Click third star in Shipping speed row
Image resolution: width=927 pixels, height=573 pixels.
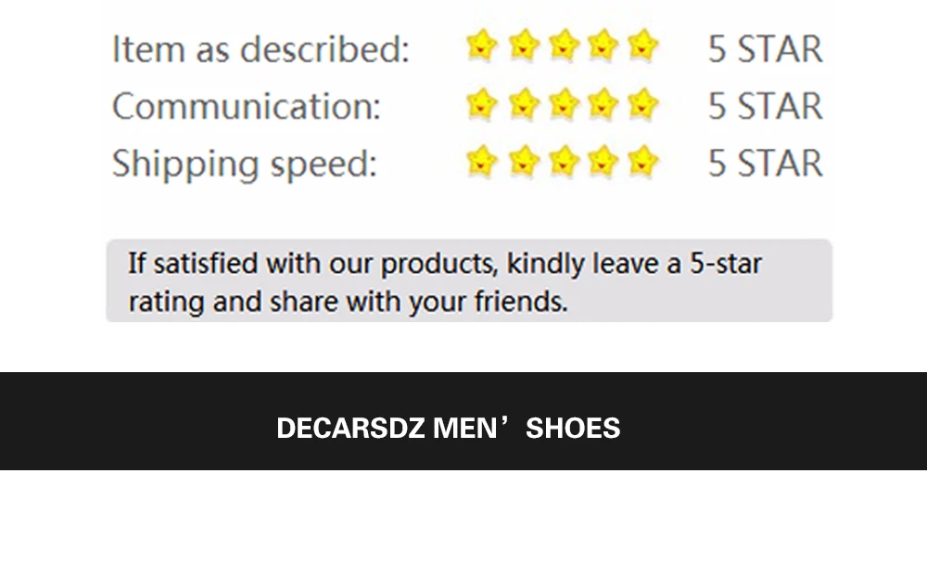point(564,161)
